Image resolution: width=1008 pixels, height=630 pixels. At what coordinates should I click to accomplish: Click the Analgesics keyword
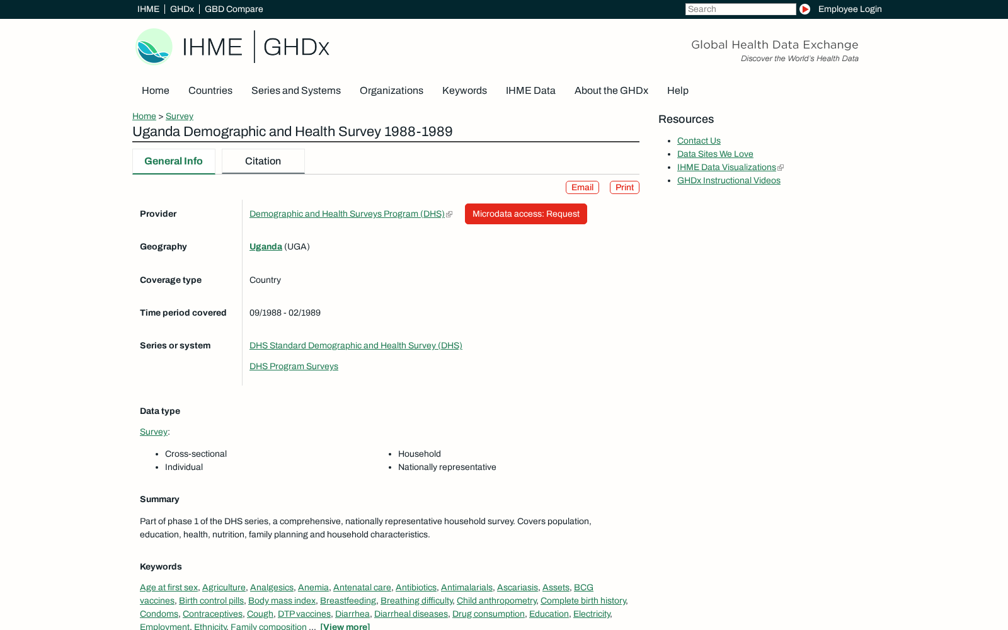(x=272, y=587)
